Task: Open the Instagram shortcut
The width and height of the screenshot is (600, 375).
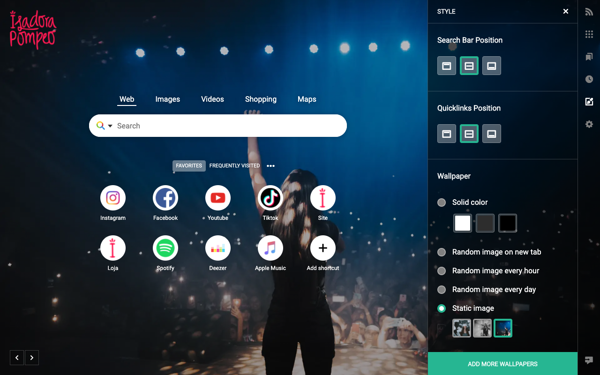Action: [x=113, y=198]
